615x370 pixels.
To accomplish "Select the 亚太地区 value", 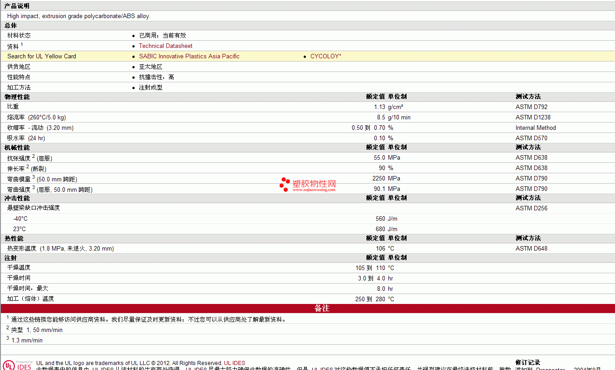I will [150, 66].
